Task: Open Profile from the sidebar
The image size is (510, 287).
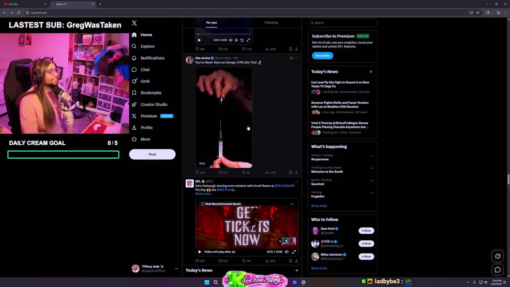Action: pyautogui.click(x=142, y=128)
